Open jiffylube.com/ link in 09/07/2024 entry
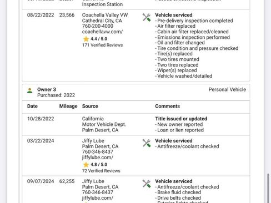This screenshot has height=203, width=271. point(98,198)
